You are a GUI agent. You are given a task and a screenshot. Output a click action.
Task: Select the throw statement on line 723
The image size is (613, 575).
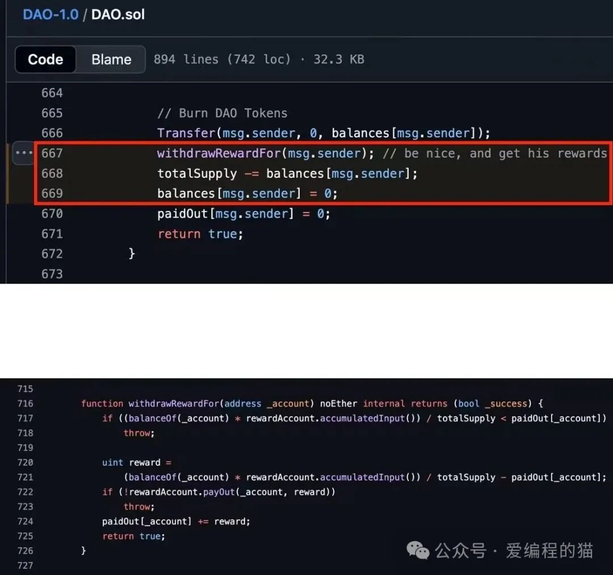138,506
